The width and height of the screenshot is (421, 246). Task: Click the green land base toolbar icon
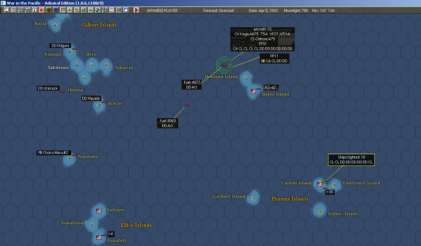coord(84,10)
